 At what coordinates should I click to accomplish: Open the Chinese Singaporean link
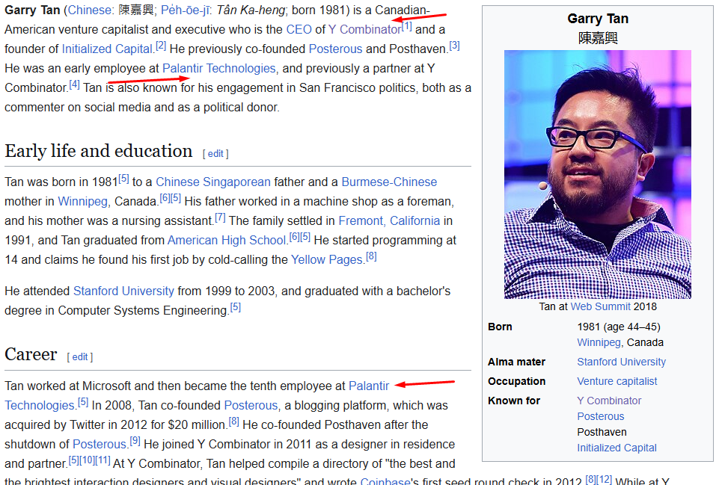click(x=213, y=182)
